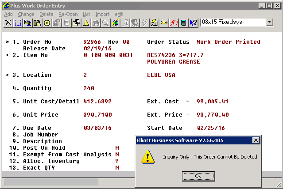
Task: Open the Add menu
Action: coord(8,14)
